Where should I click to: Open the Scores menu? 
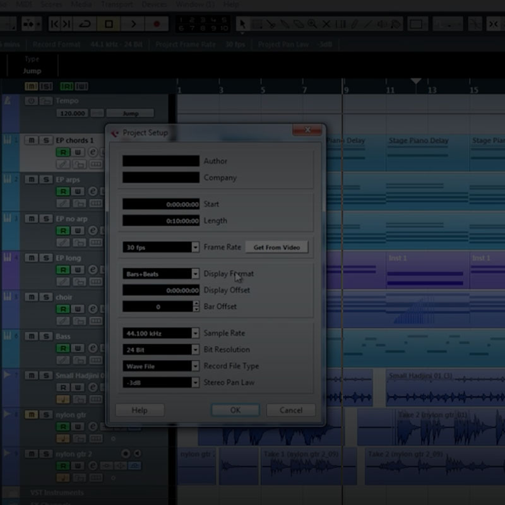[52, 5]
